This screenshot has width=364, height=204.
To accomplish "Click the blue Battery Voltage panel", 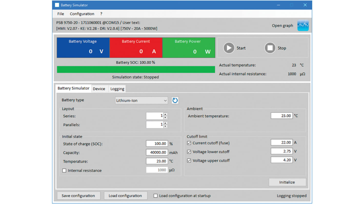I will pos(83,48).
